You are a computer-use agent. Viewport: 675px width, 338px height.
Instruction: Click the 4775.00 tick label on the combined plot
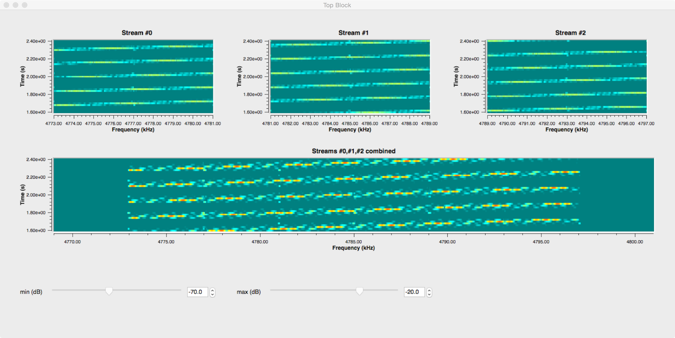pos(166,242)
